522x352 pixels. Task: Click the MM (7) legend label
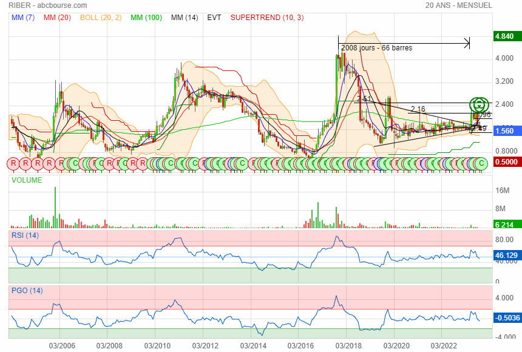[23, 18]
